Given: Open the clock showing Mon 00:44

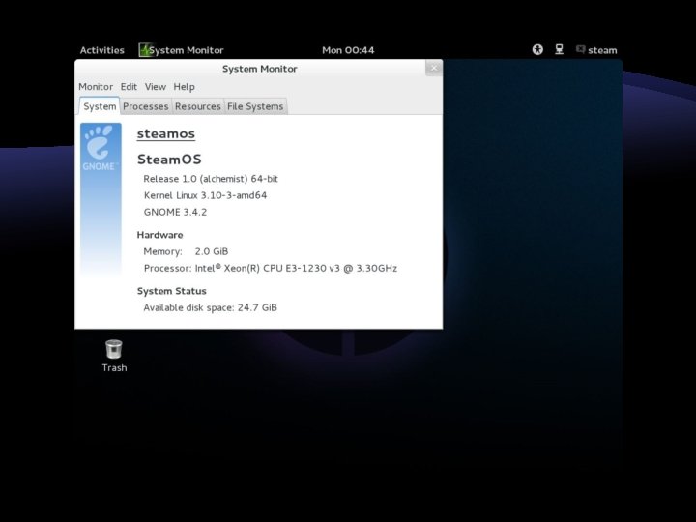Looking at the screenshot, I should click(348, 50).
